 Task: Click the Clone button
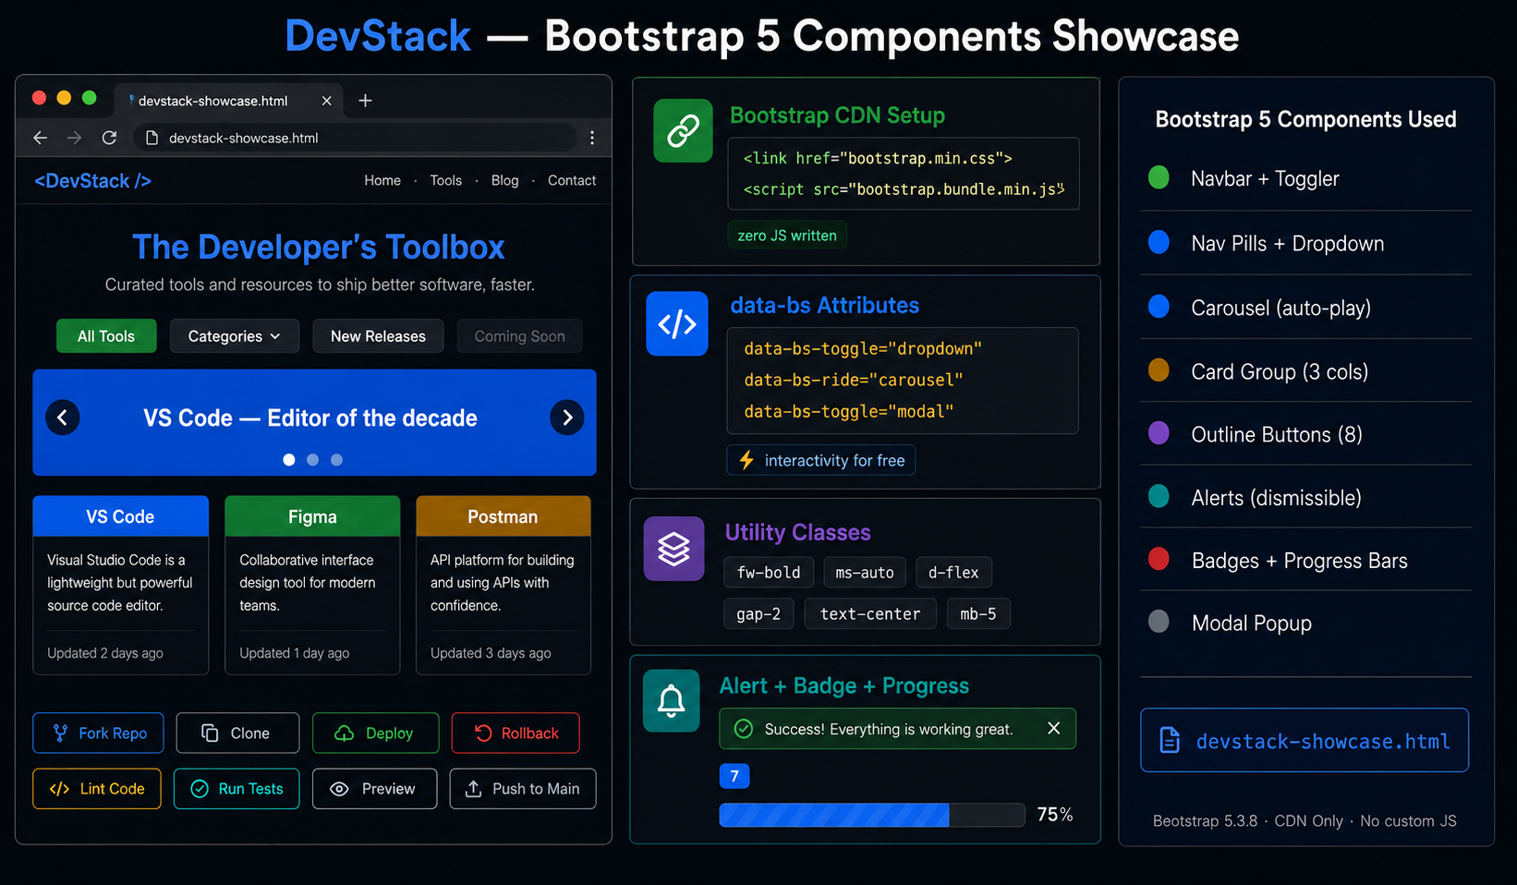(237, 733)
